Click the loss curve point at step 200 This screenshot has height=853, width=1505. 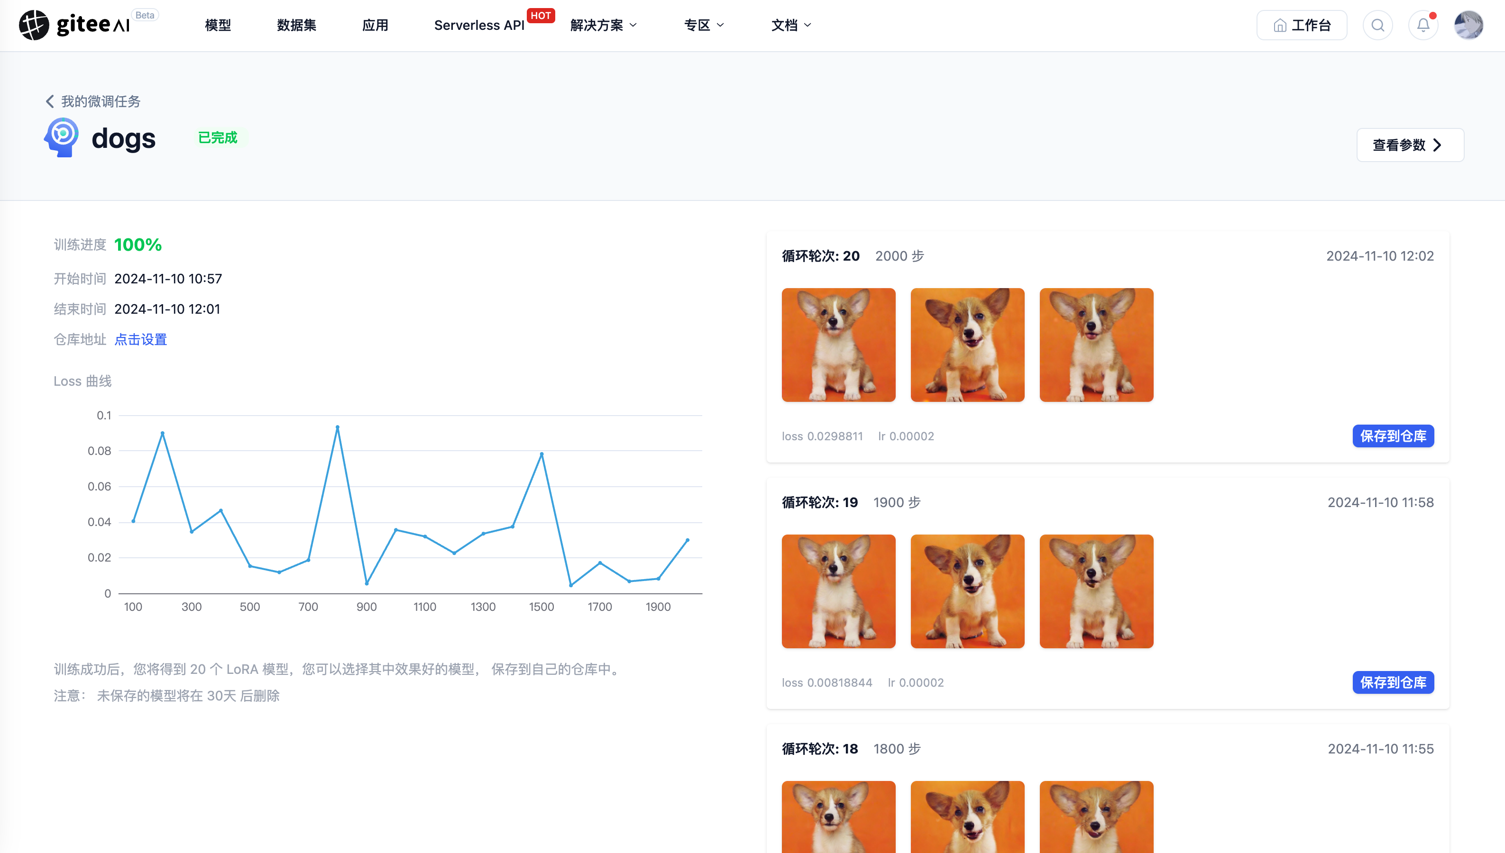[162, 433]
